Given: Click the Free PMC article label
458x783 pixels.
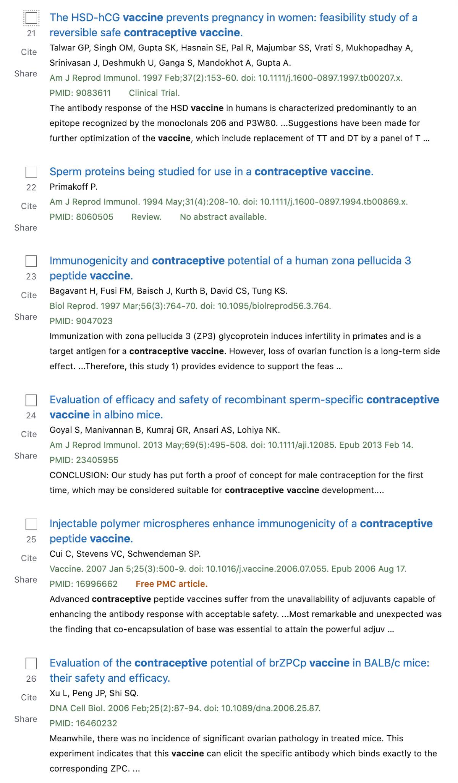Looking at the screenshot, I should 172,584.
